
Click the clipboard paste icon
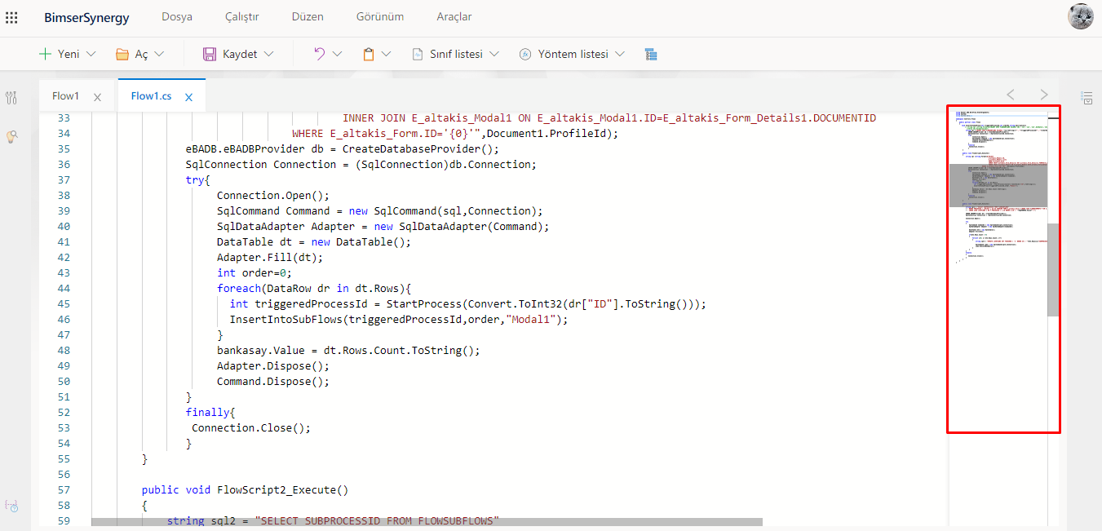pyautogui.click(x=369, y=54)
